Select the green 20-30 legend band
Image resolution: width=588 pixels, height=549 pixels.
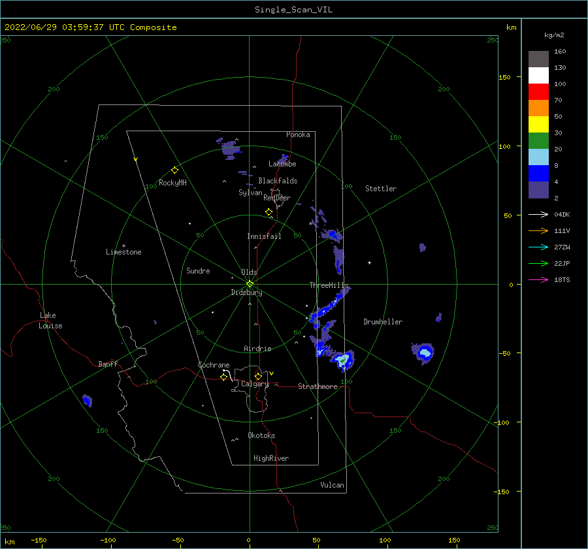538,140
